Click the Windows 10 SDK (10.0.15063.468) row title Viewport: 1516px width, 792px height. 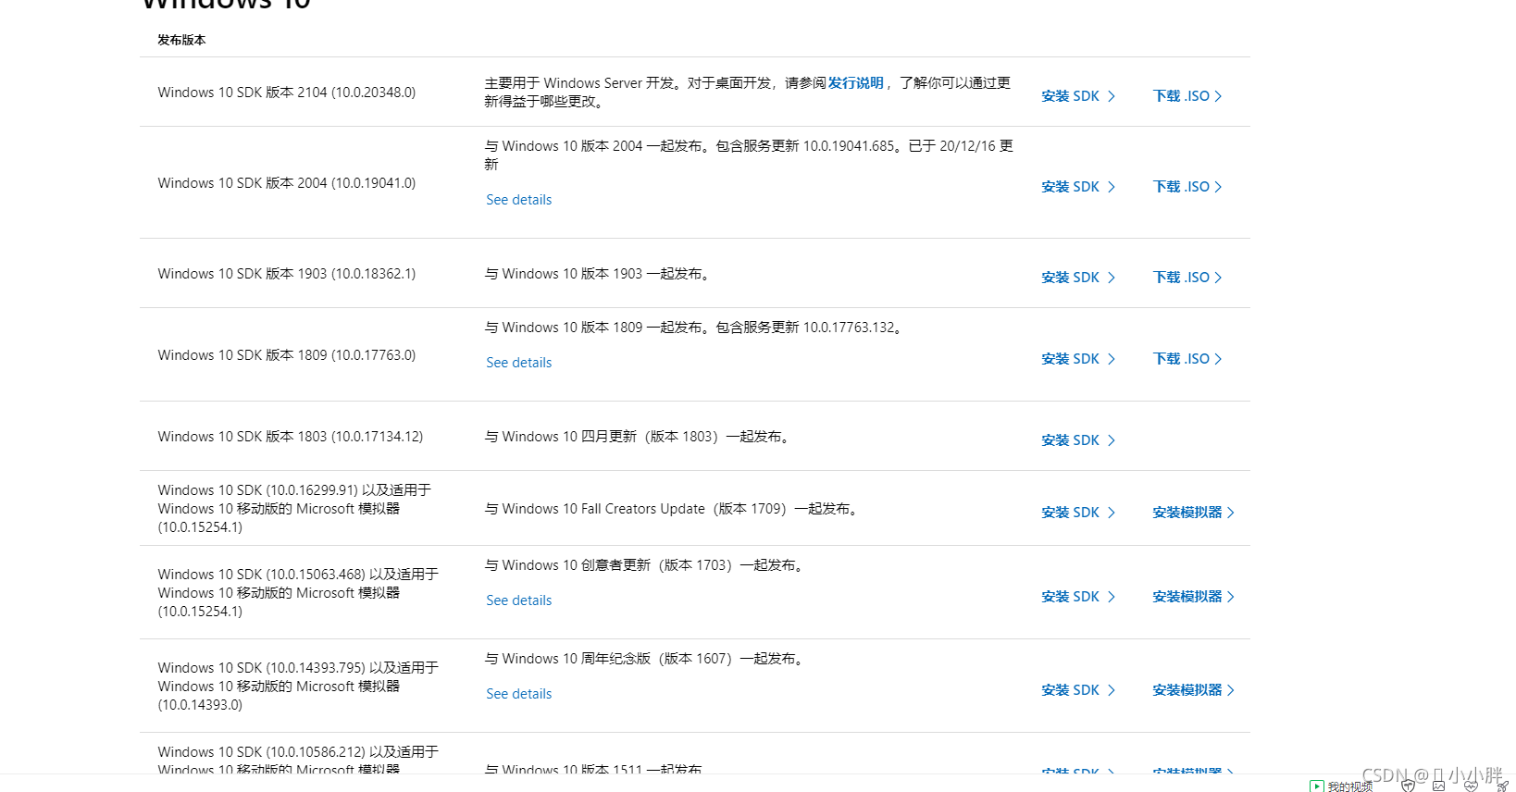point(298,593)
